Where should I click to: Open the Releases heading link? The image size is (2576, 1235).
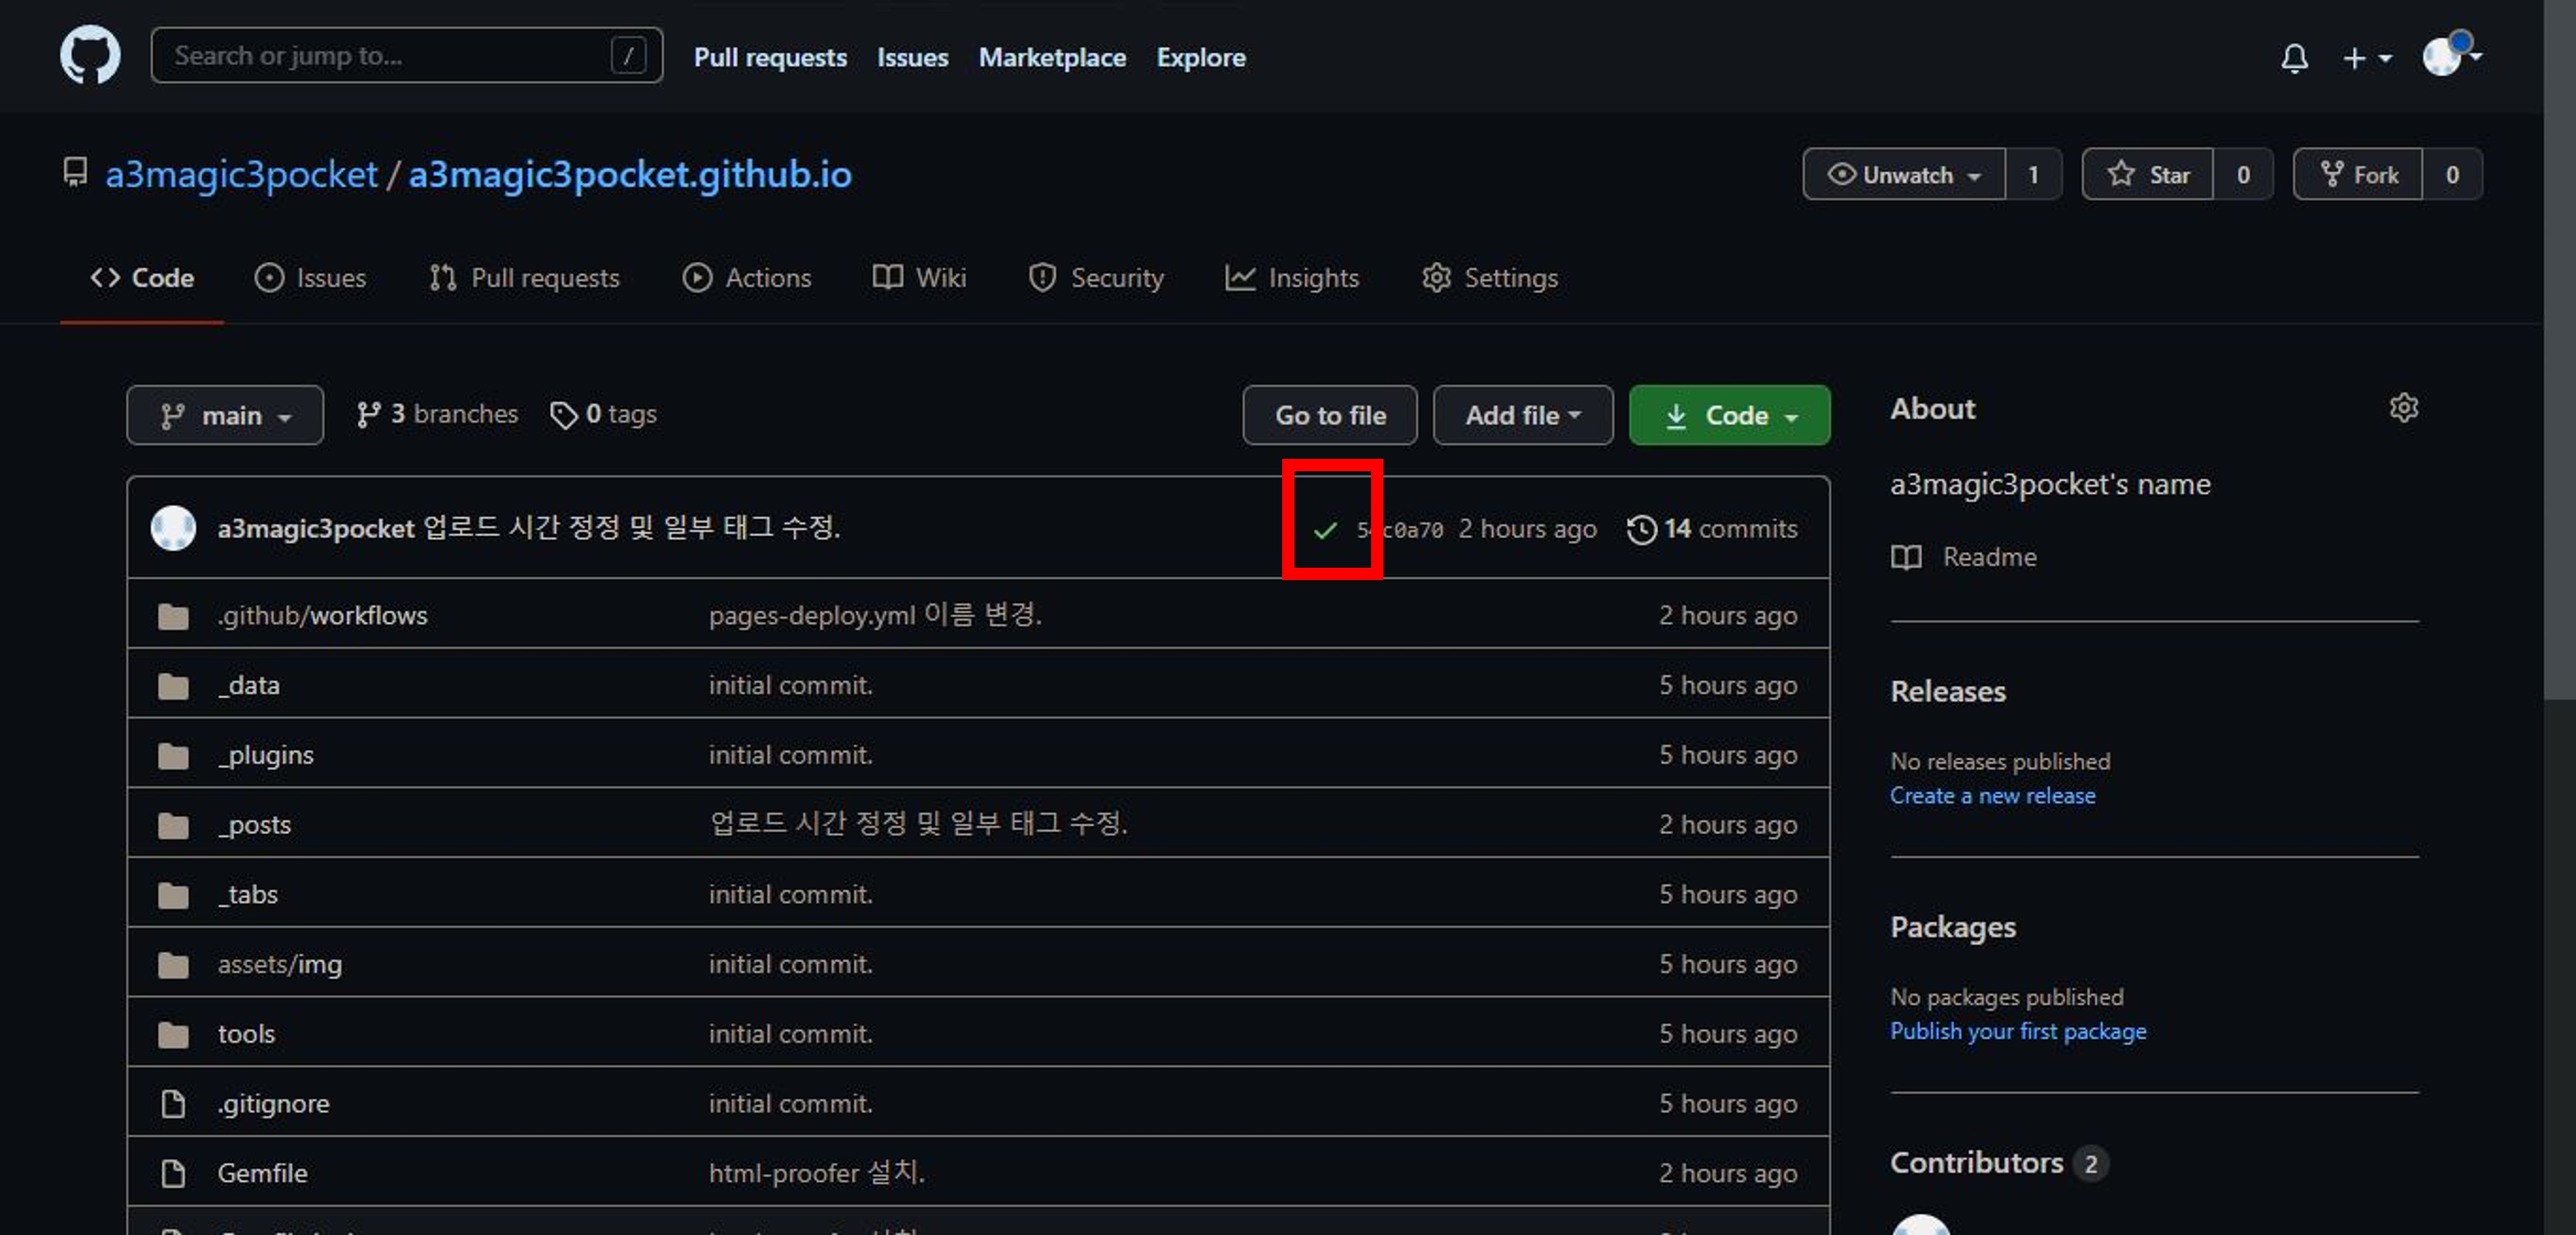1948,691
